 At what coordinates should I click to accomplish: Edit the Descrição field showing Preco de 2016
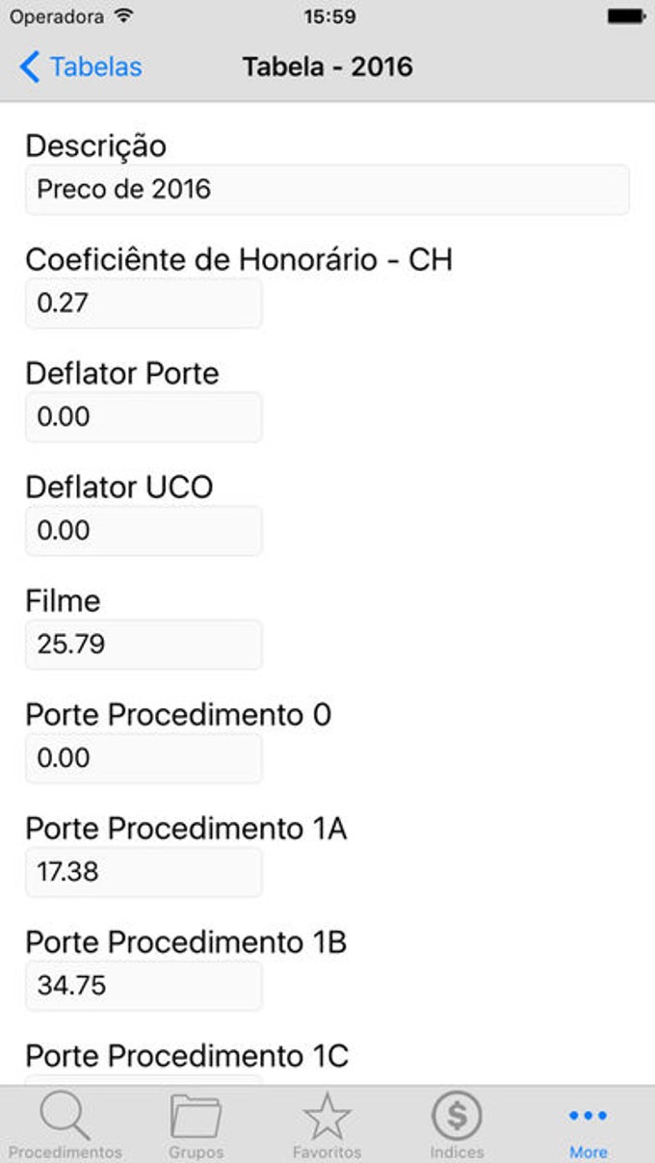(x=327, y=189)
